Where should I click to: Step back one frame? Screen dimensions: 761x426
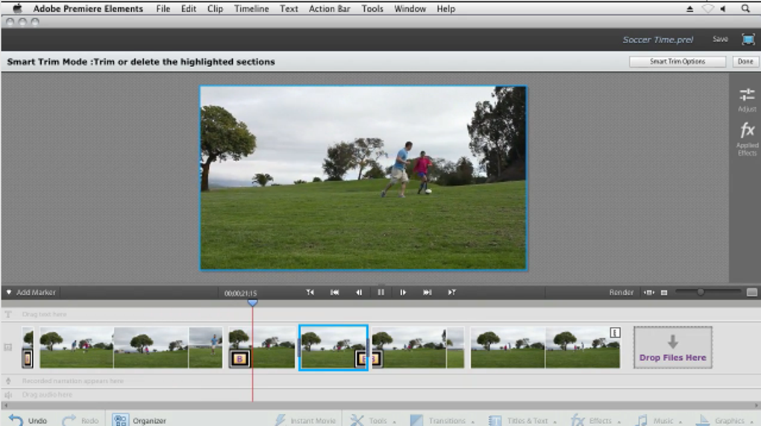pyautogui.click(x=359, y=292)
